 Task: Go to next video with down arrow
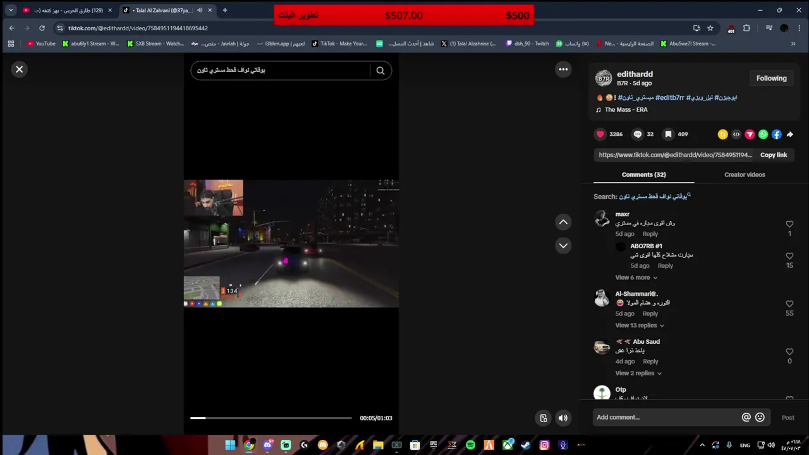click(563, 245)
